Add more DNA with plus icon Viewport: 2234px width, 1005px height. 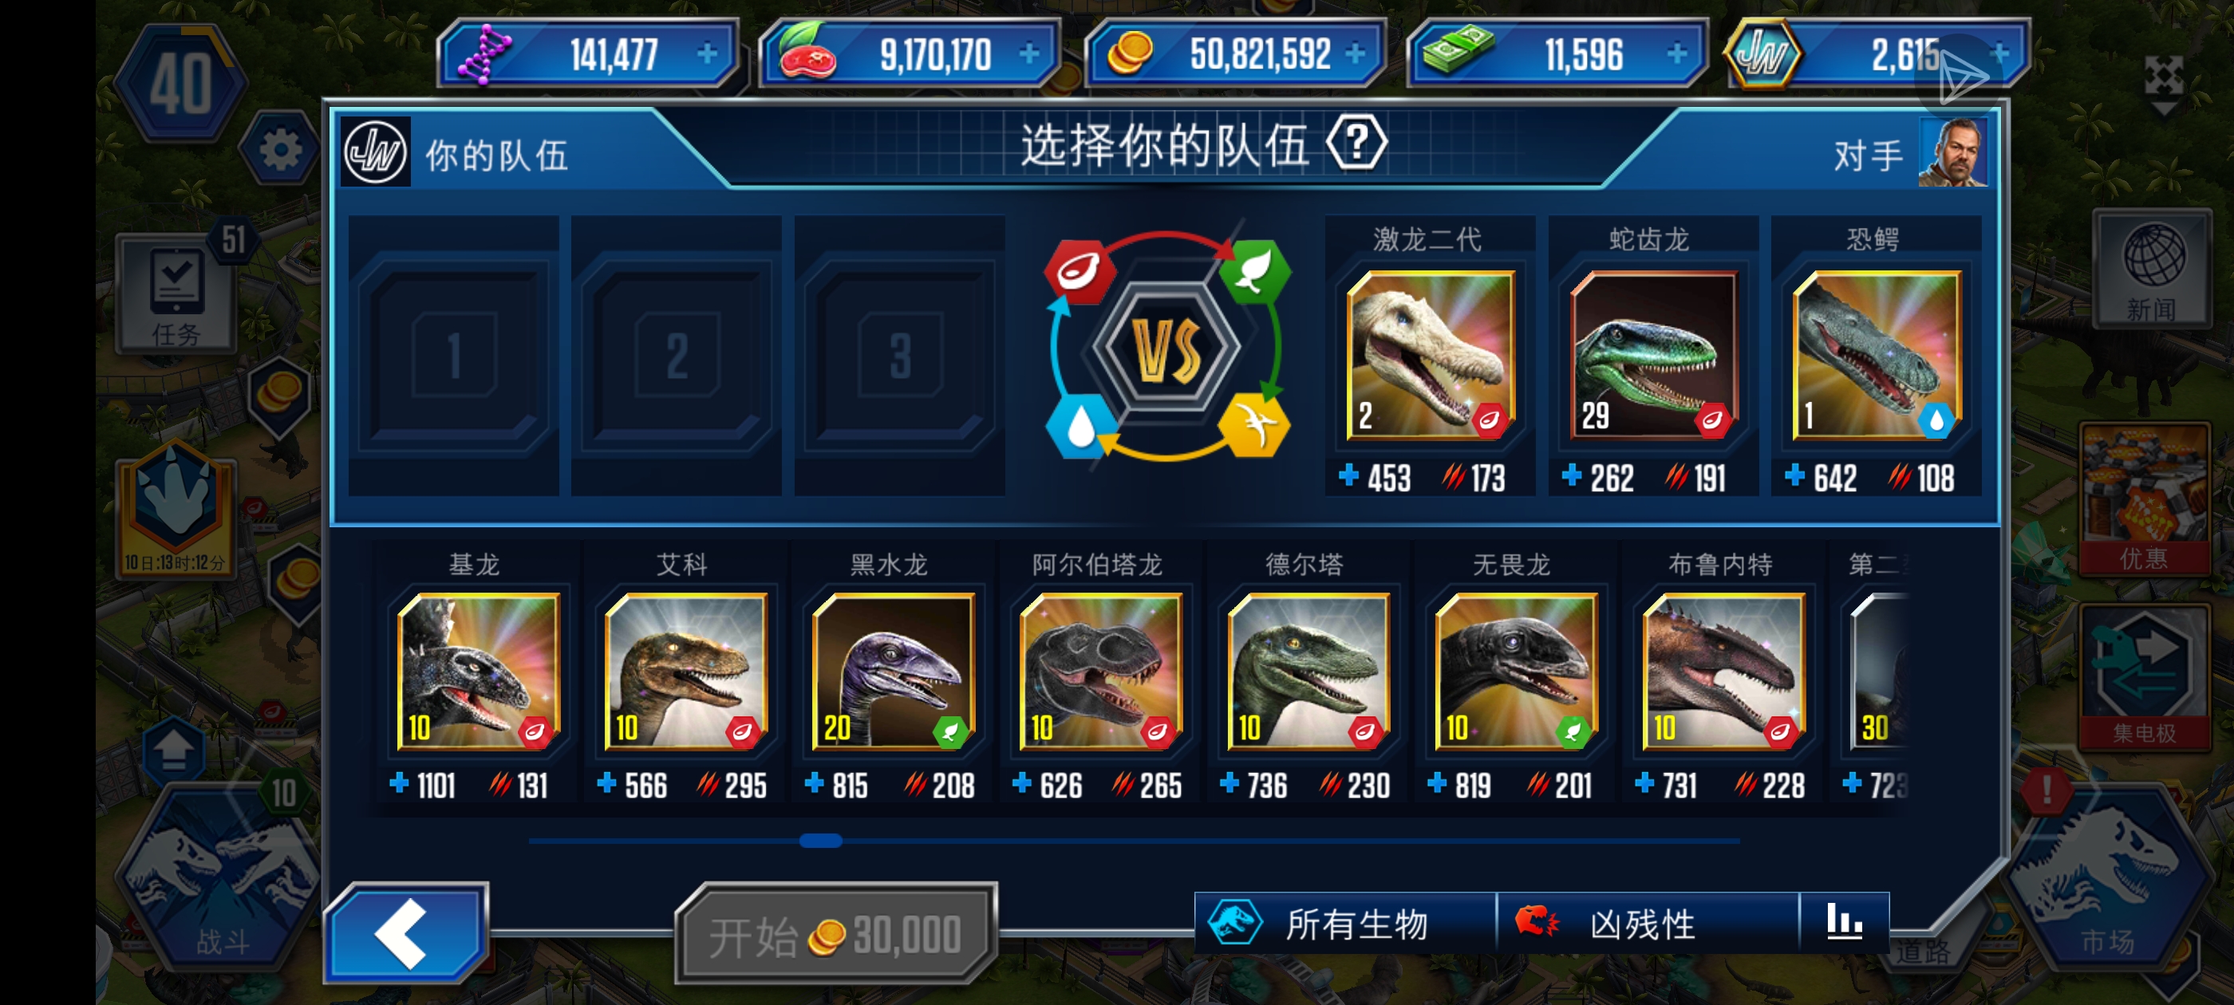pos(708,54)
